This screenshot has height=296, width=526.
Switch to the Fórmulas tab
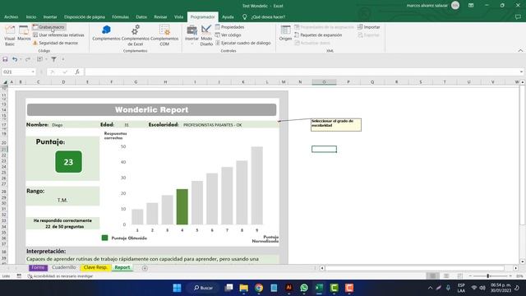click(x=121, y=16)
